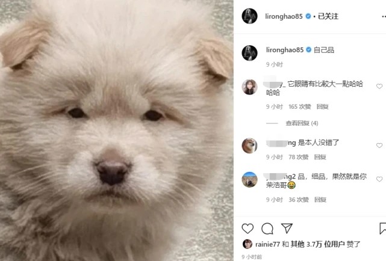View rainie77's profile from likes line
The height and width of the screenshot is (261, 386).
click(267, 244)
